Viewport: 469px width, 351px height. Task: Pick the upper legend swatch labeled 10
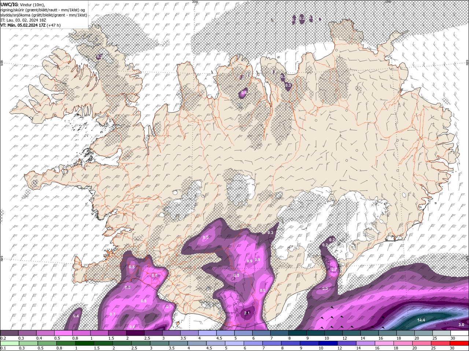(x=333, y=333)
